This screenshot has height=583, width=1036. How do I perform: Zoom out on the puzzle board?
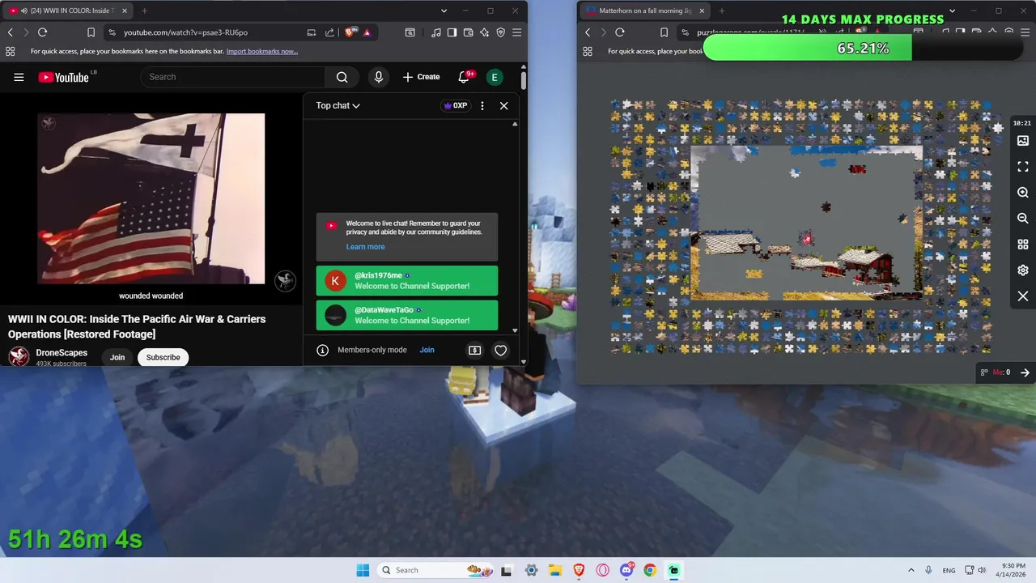click(1023, 219)
